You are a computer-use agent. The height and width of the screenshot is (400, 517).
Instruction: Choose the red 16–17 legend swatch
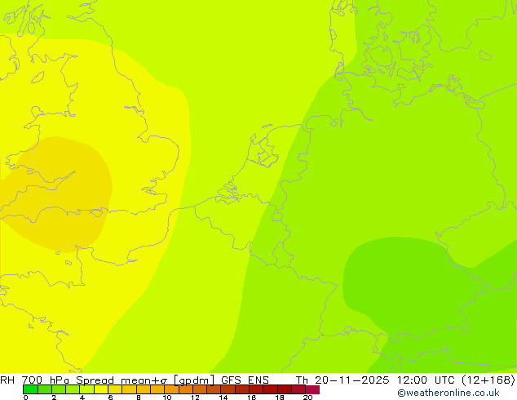(256, 389)
